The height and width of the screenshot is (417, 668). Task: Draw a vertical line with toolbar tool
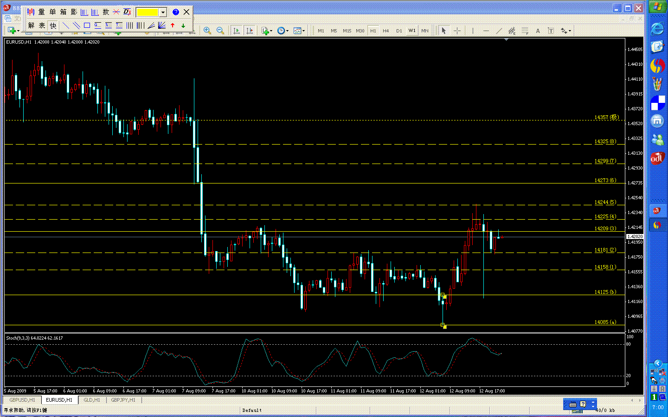473,31
